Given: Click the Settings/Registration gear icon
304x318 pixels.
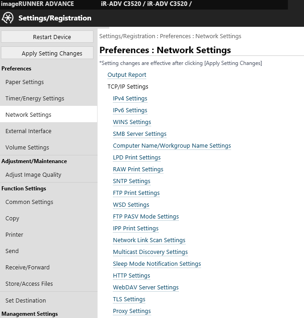Looking at the screenshot, I should (8, 18).
